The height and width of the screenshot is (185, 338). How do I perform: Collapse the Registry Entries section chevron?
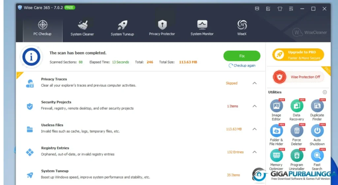[x=254, y=152]
